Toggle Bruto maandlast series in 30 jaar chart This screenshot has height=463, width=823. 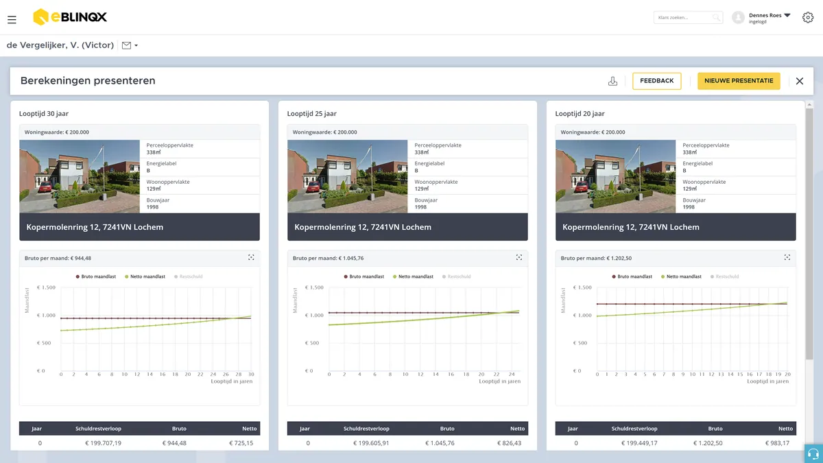(95, 276)
